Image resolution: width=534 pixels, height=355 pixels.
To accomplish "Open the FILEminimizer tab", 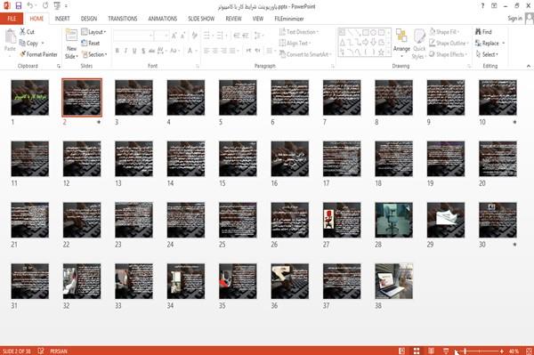I will click(289, 19).
